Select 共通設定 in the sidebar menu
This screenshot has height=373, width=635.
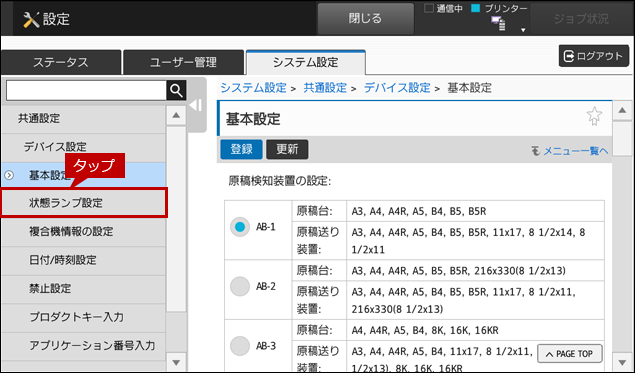pos(84,118)
